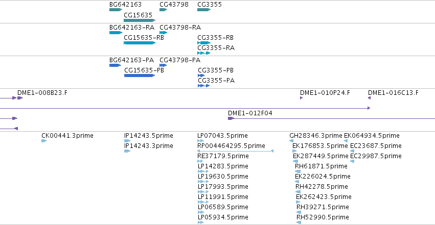Open EST RH42278.5prime
This screenshot has width=435, height=225.
[x=298, y=192]
